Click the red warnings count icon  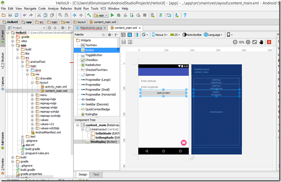269,42
